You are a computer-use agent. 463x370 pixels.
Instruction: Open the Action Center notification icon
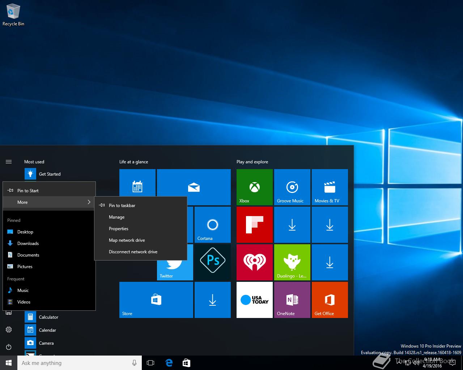[x=452, y=363]
